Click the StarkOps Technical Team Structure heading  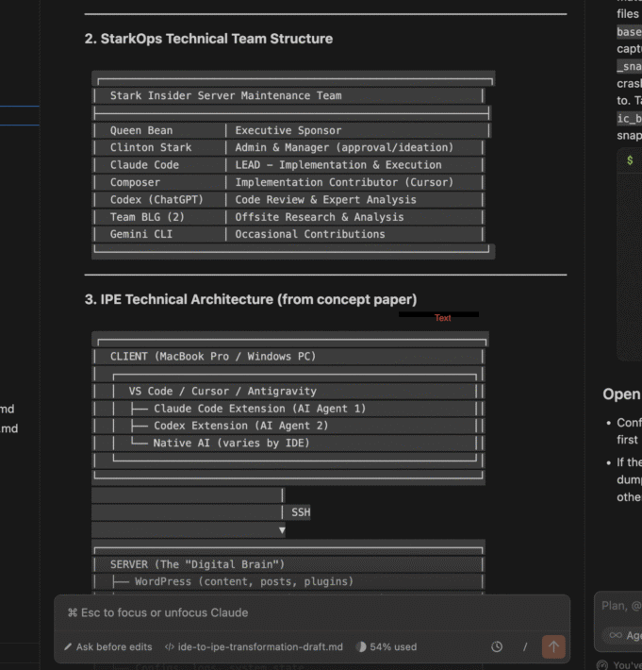pos(208,39)
